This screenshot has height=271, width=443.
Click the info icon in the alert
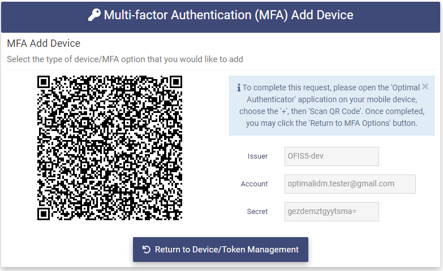tap(239, 88)
